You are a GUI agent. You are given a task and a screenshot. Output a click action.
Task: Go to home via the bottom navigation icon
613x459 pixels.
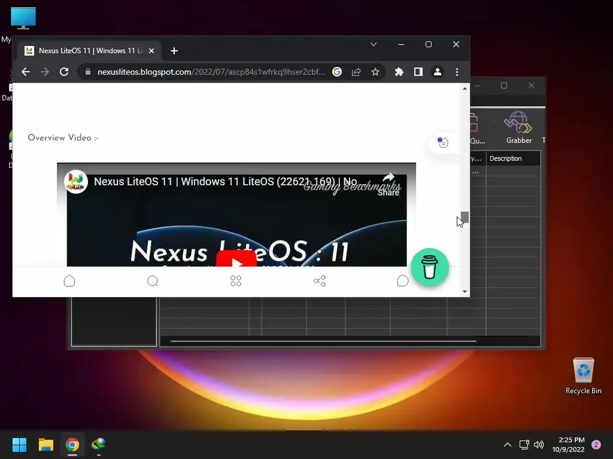click(69, 281)
